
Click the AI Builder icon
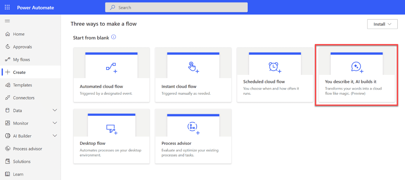(8, 136)
